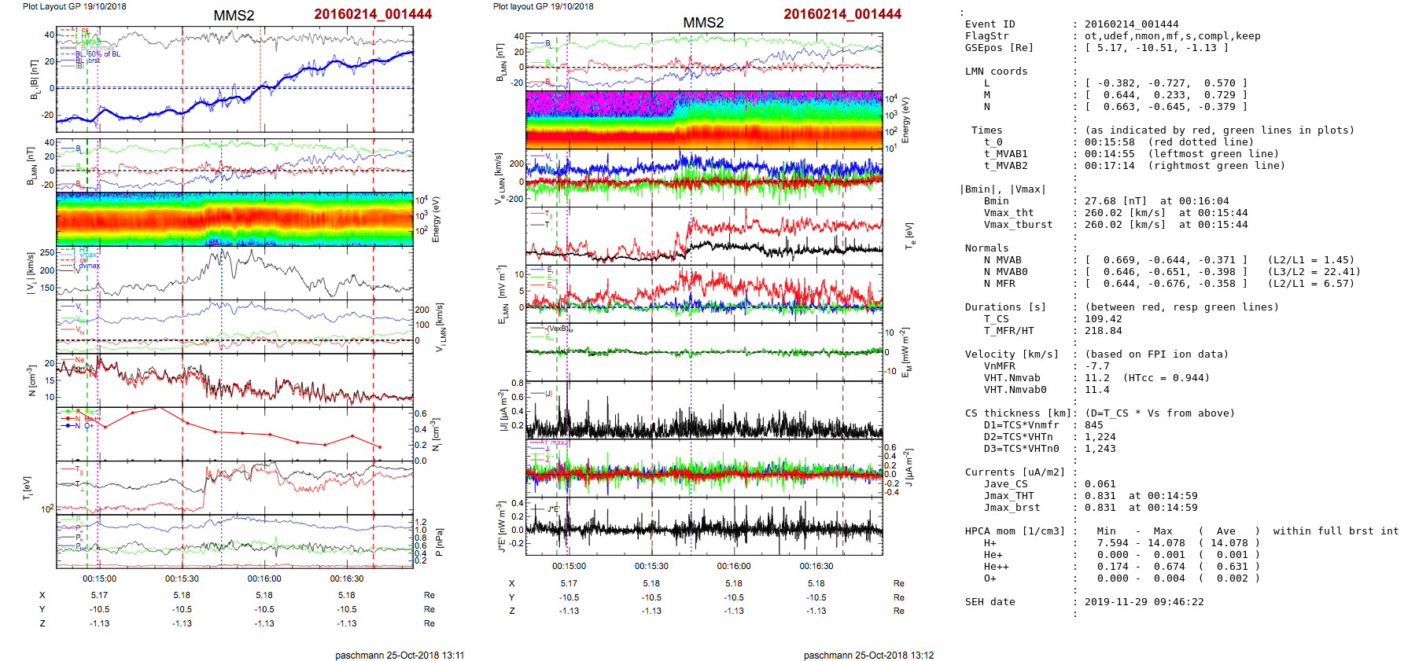Select the red 20160214_001444 label on right plot
This screenshot has height=661, width=1419.
[x=842, y=14]
